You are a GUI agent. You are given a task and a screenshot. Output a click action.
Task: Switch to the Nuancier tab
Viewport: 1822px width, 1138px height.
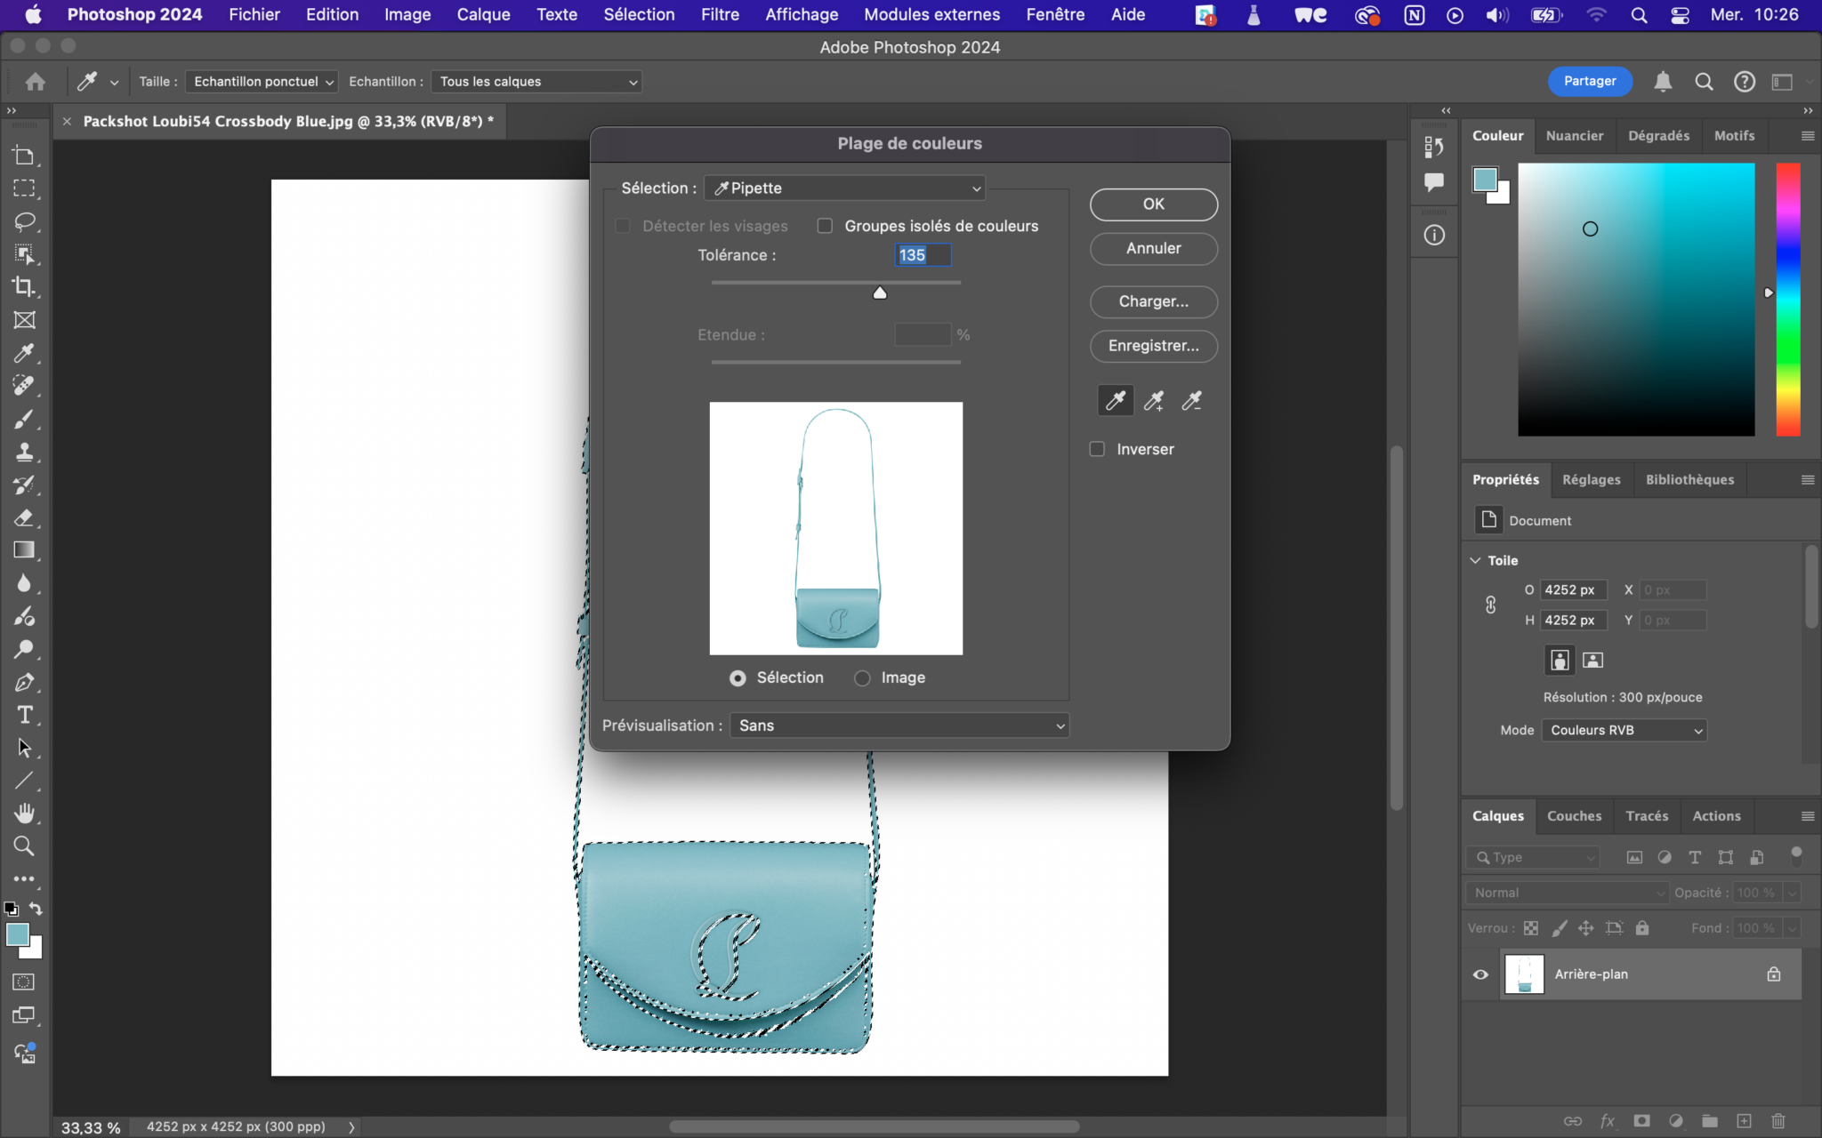[x=1574, y=136]
